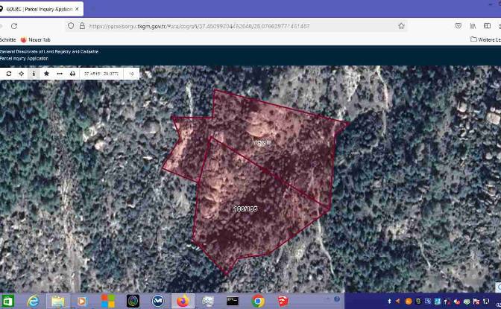Screen dimensions: 501x309
Task: Open the Windows Start button
Action: point(7,301)
